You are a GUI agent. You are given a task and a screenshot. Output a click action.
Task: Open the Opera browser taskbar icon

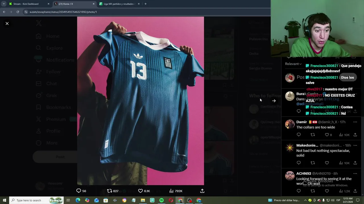point(171,200)
